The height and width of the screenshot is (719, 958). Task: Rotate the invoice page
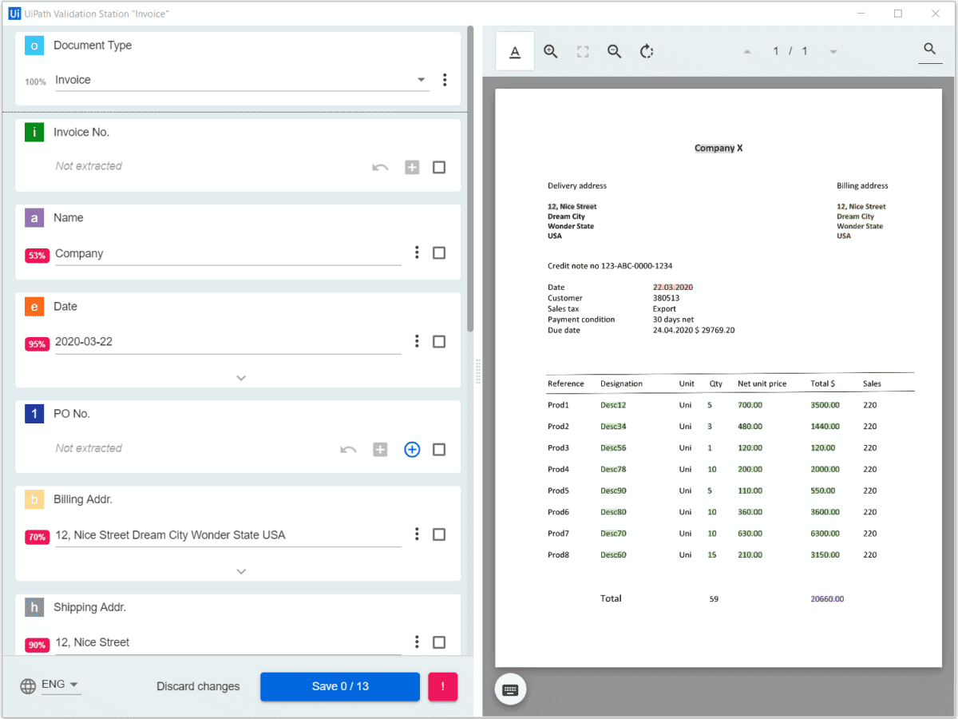point(647,50)
